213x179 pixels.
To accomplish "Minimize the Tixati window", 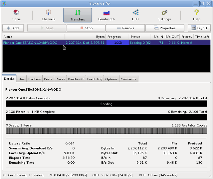I will coord(195,4).
